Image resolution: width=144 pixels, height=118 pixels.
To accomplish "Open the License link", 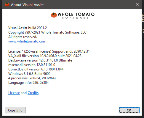I will click(x=14, y=93).
